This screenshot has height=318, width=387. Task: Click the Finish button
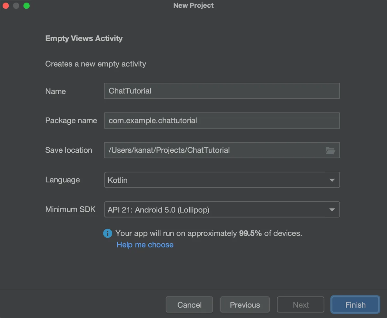[x=355, y=305]
